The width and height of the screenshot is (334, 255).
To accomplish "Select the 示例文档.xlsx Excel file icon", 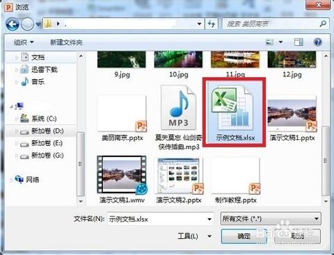I will click(232, 108).
